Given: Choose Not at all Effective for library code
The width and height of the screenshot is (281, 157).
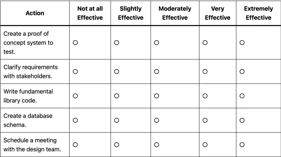Looking at the screenshot, I should pos(75,96).
